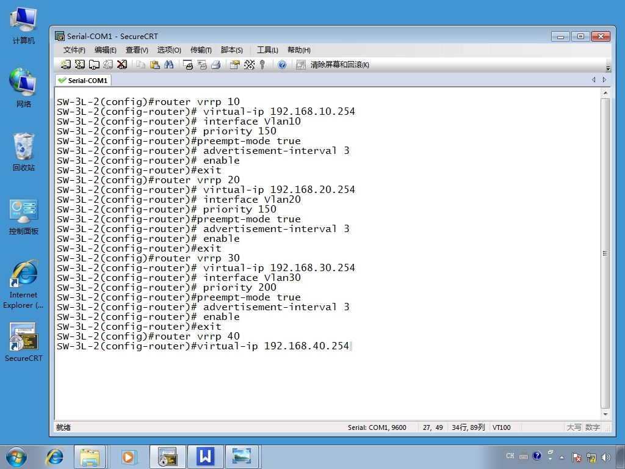Click Internet Explorer in the taskbar
Image resolution: width=625 pixels, height=469 pixels.
pos(54,457)
